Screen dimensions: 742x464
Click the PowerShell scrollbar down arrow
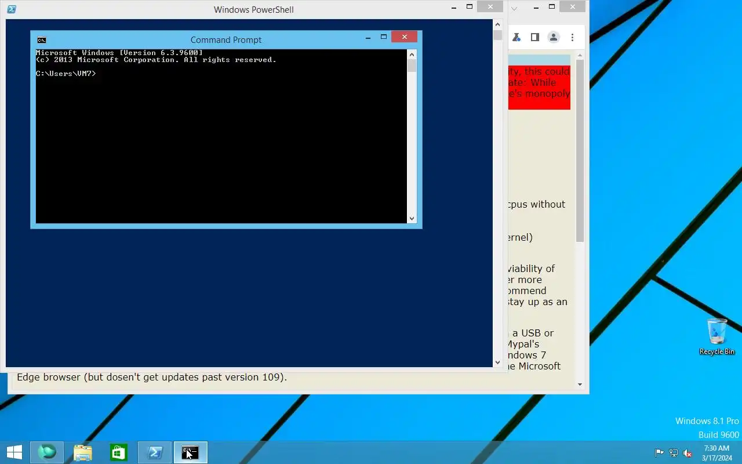click(x=497, y=362)
